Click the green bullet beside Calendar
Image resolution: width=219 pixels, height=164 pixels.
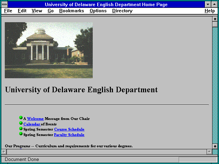tap(21, 123)
